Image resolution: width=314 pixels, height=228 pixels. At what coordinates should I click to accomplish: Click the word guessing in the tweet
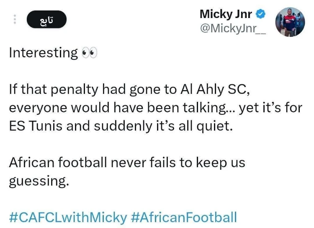(x=39, y=181)
